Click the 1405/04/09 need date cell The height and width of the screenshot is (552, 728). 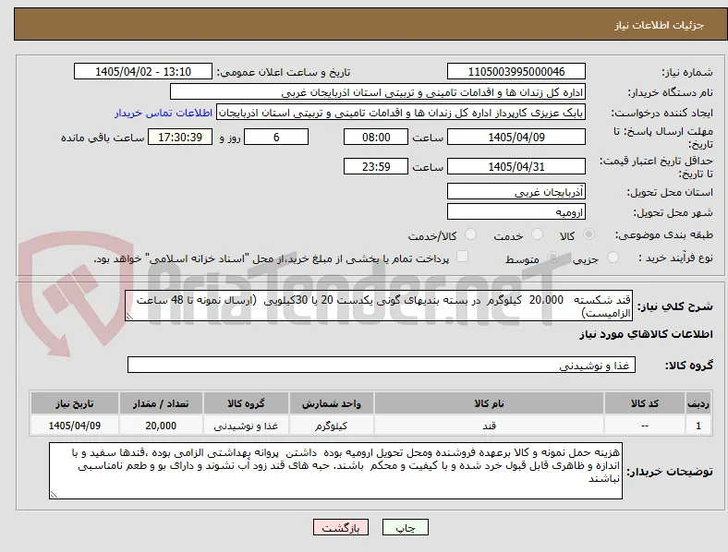point(75,426)
